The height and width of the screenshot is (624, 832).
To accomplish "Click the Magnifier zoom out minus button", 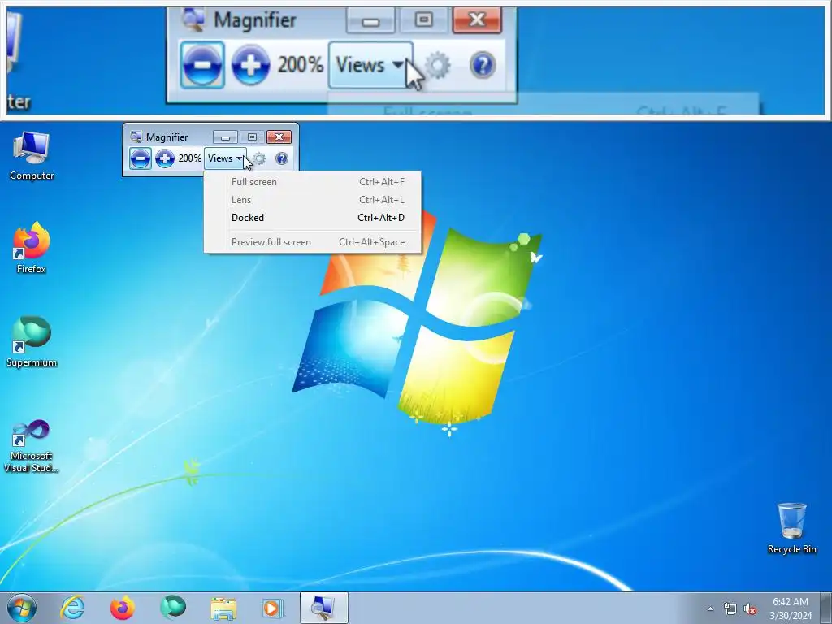I will [x=141, y=158].
